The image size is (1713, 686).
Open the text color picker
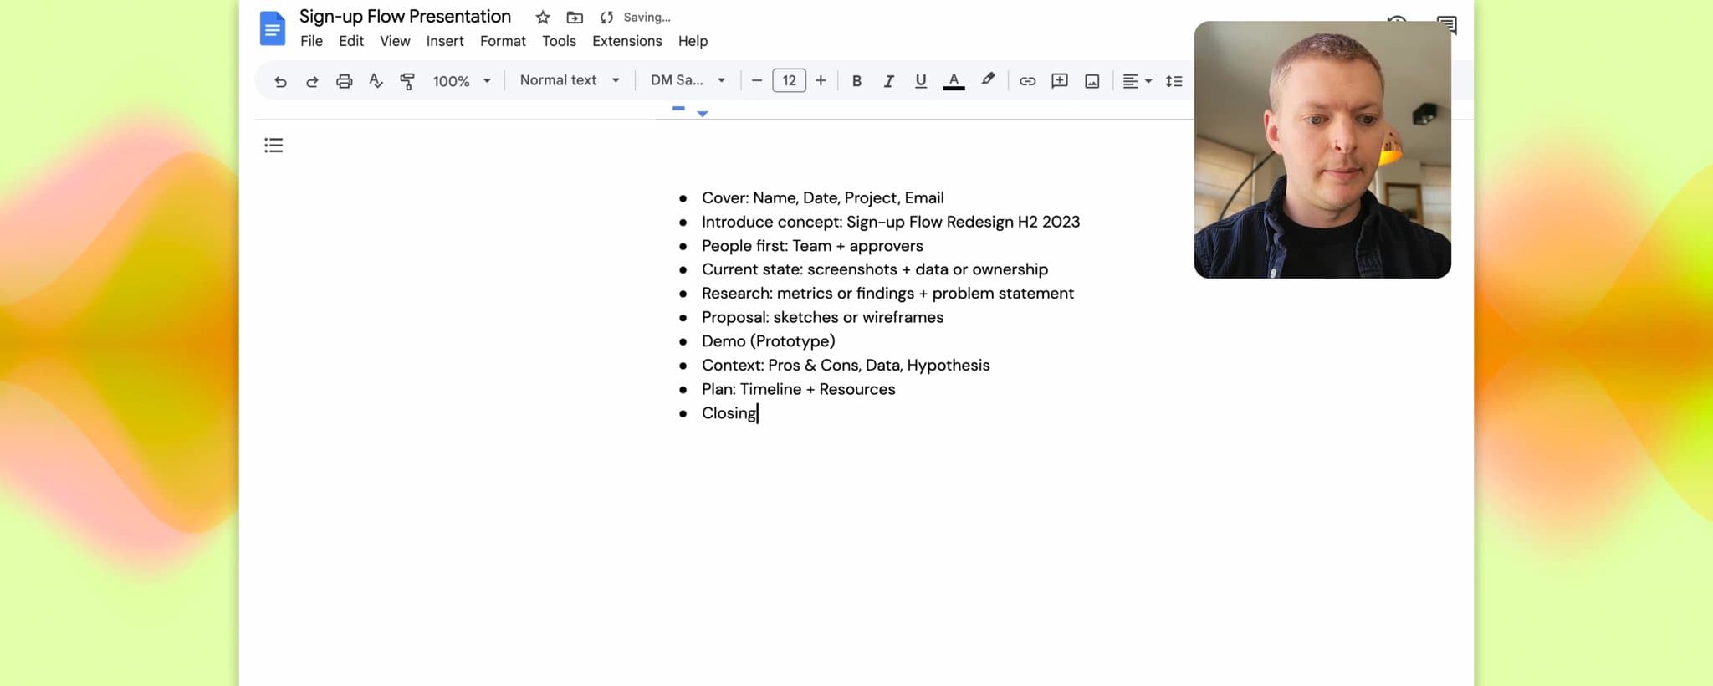coord(954,81)
